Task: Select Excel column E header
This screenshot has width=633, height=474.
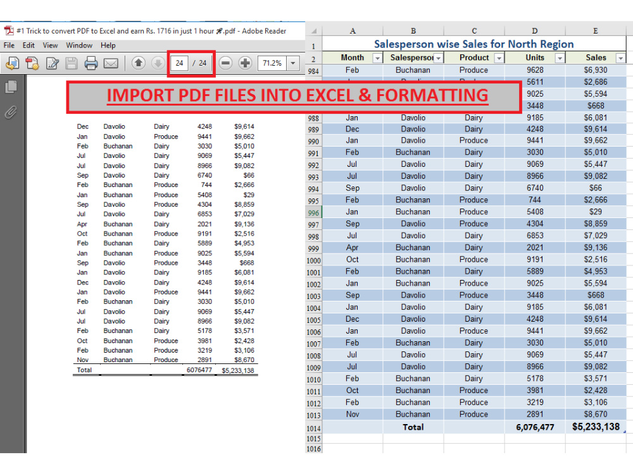Action: pos(596,30)
